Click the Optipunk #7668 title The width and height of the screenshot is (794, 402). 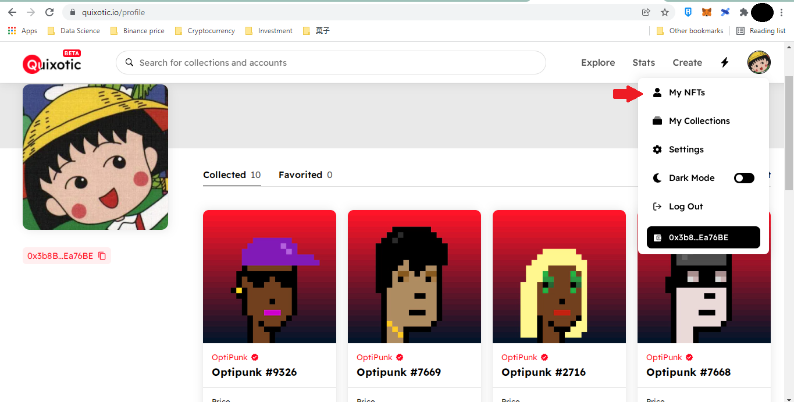click(x=688, y=372)
